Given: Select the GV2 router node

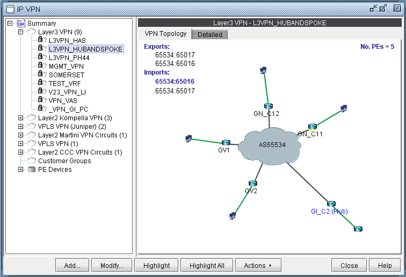Looking at the screenshot, I should pyautogui.click(x=252, y=184).
